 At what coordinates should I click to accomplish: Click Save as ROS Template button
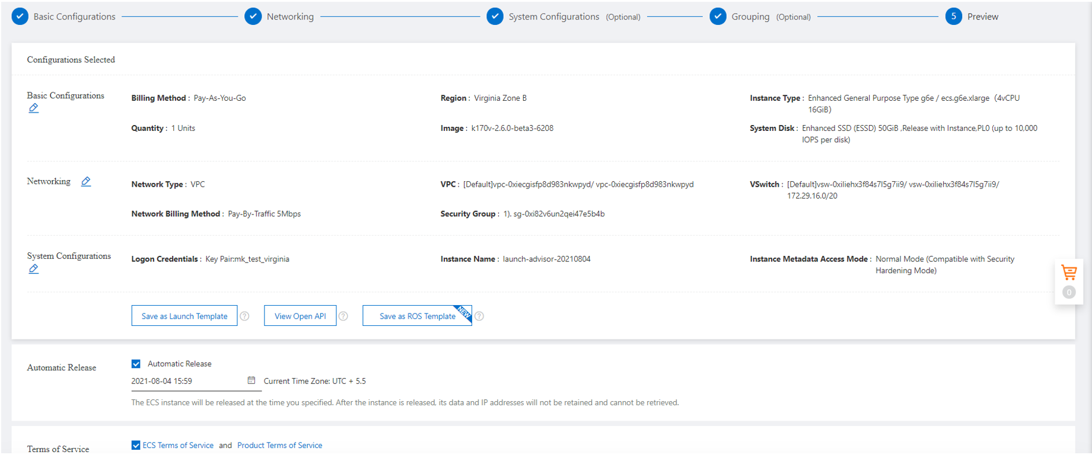click(417, 316)
